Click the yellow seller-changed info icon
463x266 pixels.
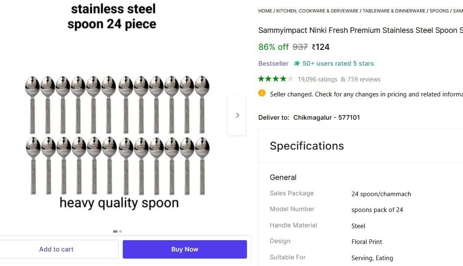(x=262, y=94)
